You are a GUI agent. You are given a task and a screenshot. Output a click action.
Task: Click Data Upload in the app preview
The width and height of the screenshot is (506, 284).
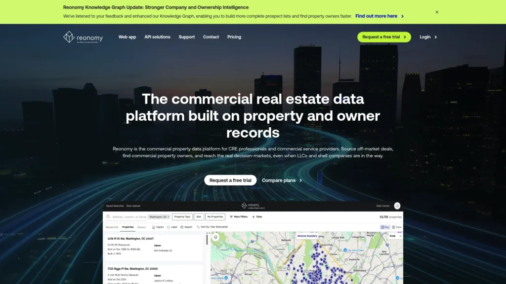(x=133, y=206)
